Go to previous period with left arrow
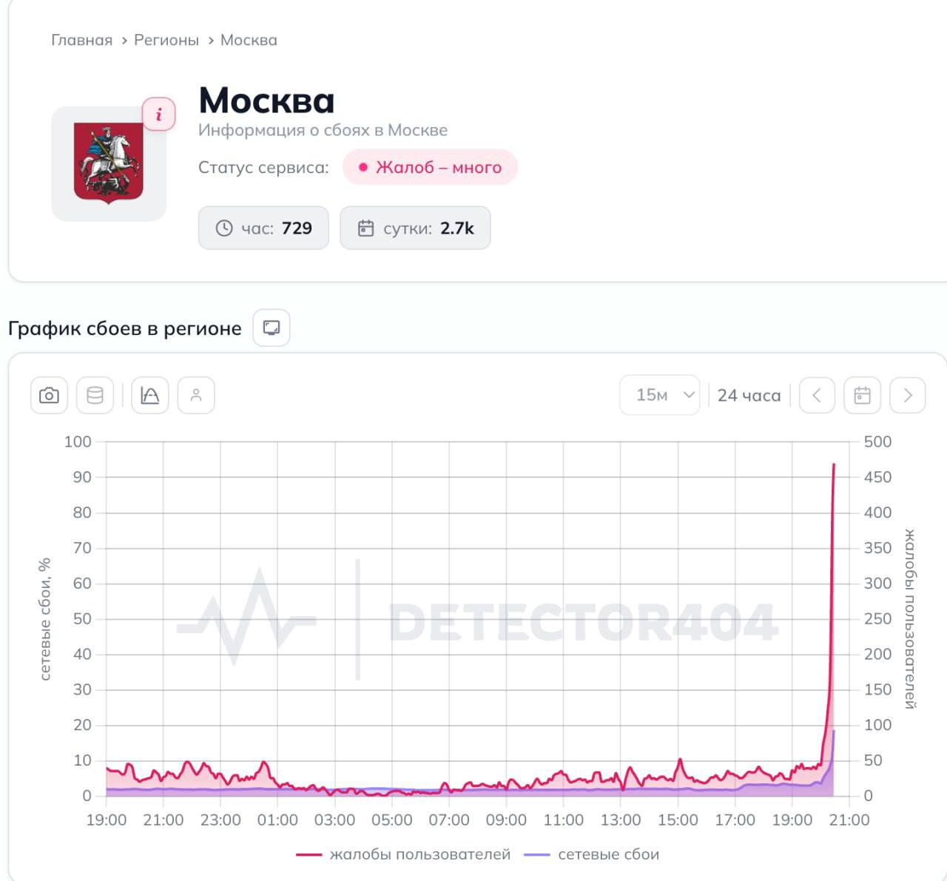947x881 pixels. click(817, 395)
